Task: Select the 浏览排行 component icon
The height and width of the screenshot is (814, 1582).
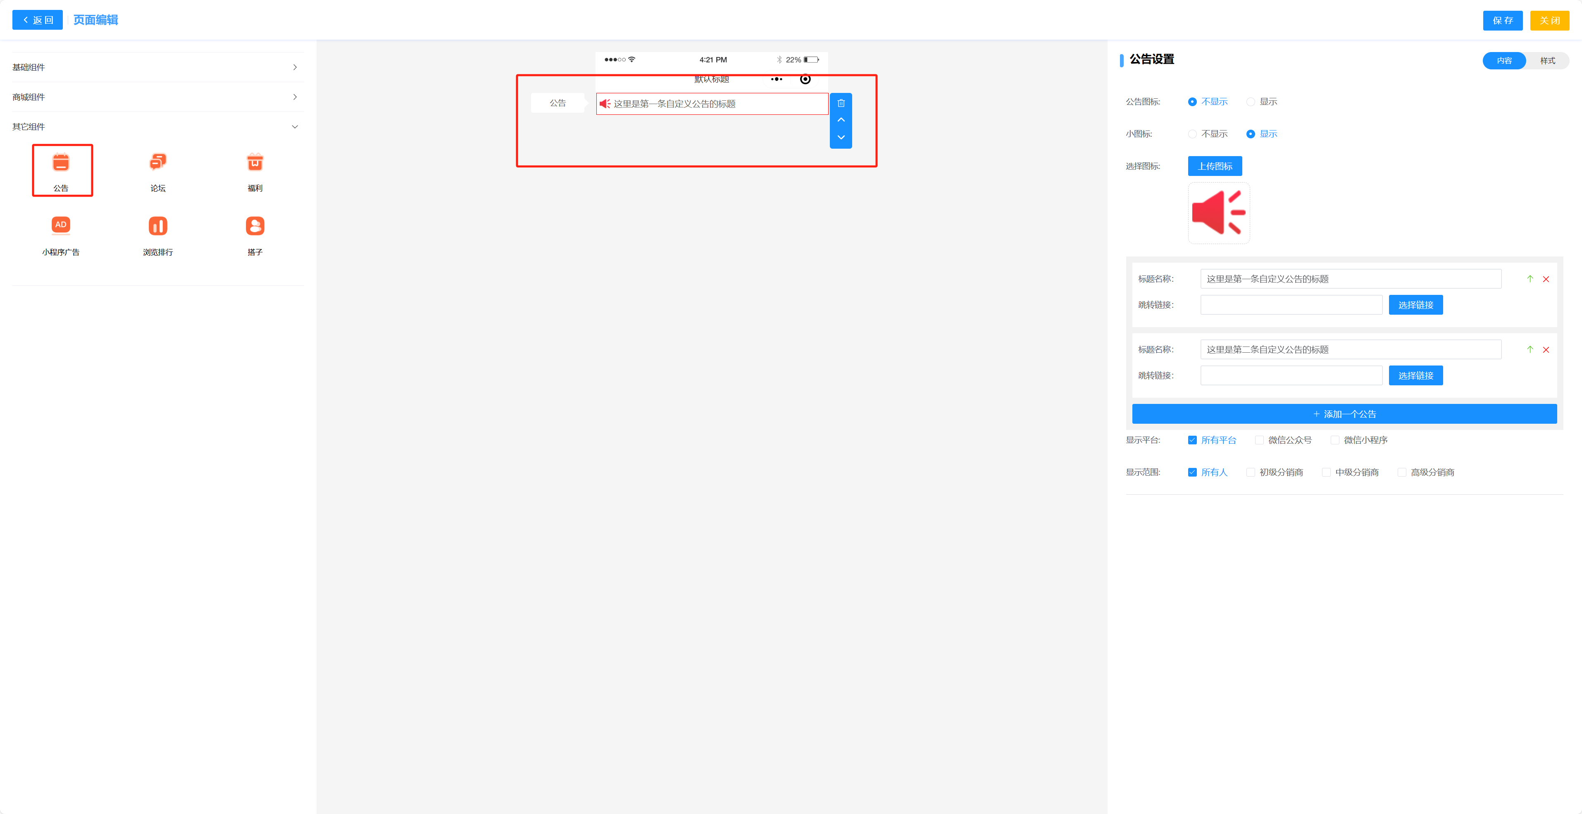Action: click(158, 226)
